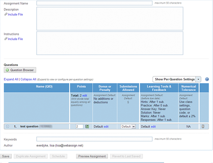Screen dimensions: 213x163
Task: Click the Preview Assignment button
Action: [92, 156]
